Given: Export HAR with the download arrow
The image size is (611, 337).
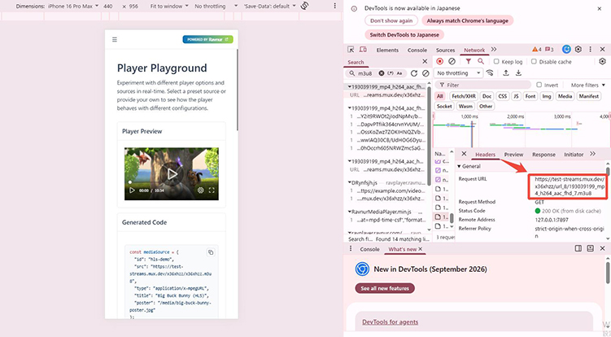Looking at the screenshot, I should coord(518,73).
